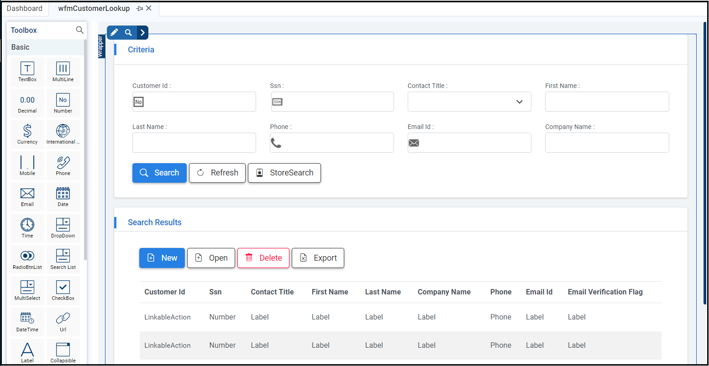
Task: Click the magnifier icon on wrapper toolbar
Action: [x=129, y=32]
